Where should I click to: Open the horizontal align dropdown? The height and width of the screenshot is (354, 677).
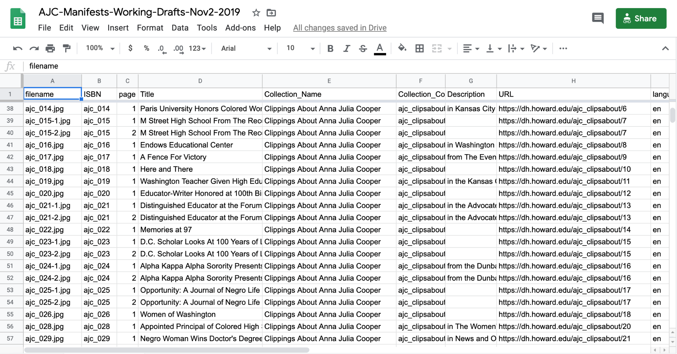471,48
